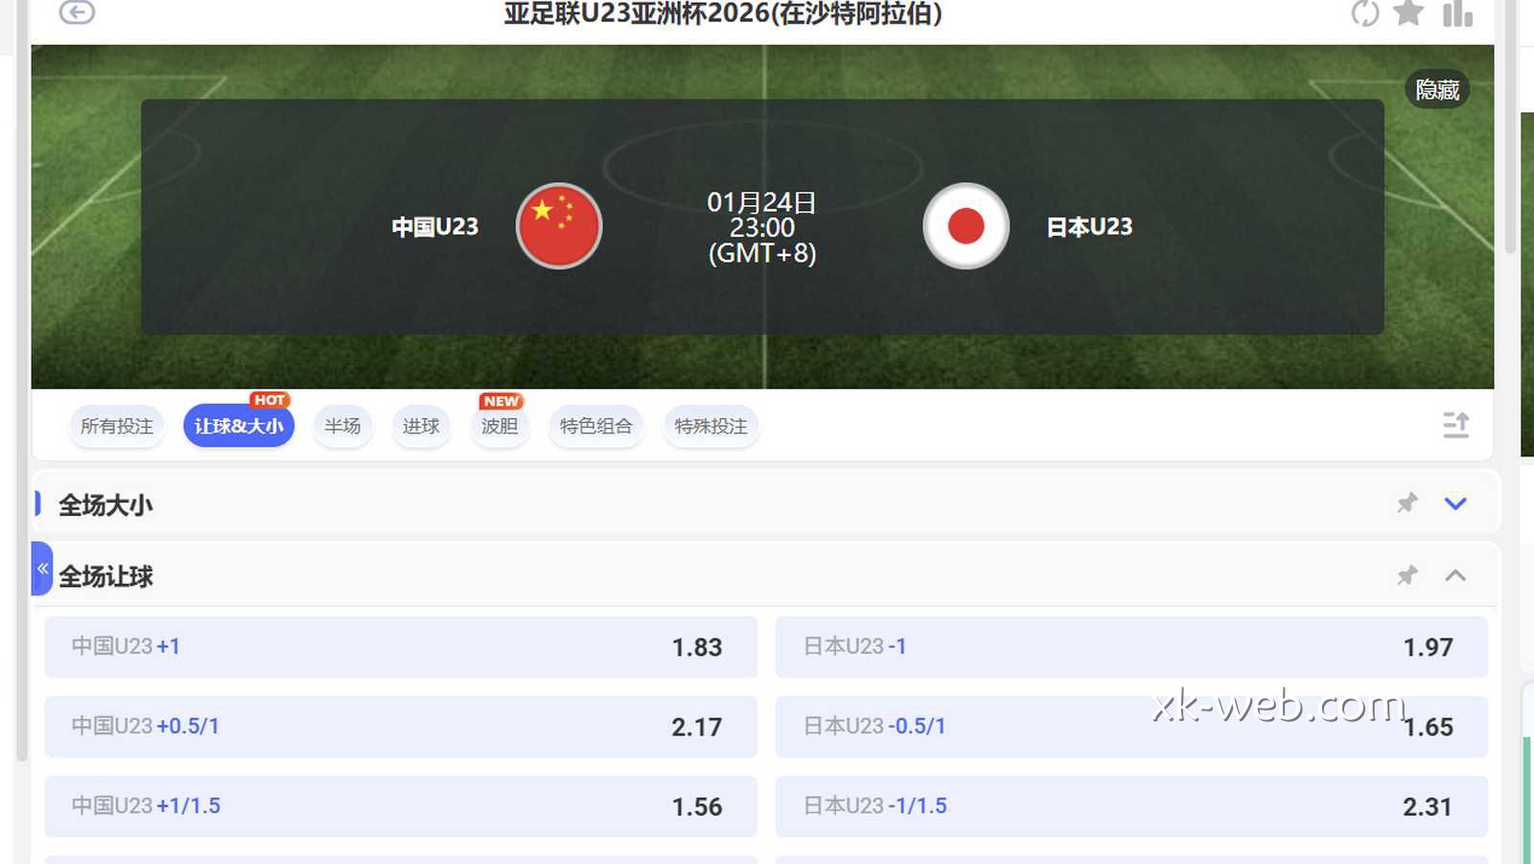Expand the 全场大小 panel via chevron
Viewport: 1534px width, 864px height.
[1456, 502]
